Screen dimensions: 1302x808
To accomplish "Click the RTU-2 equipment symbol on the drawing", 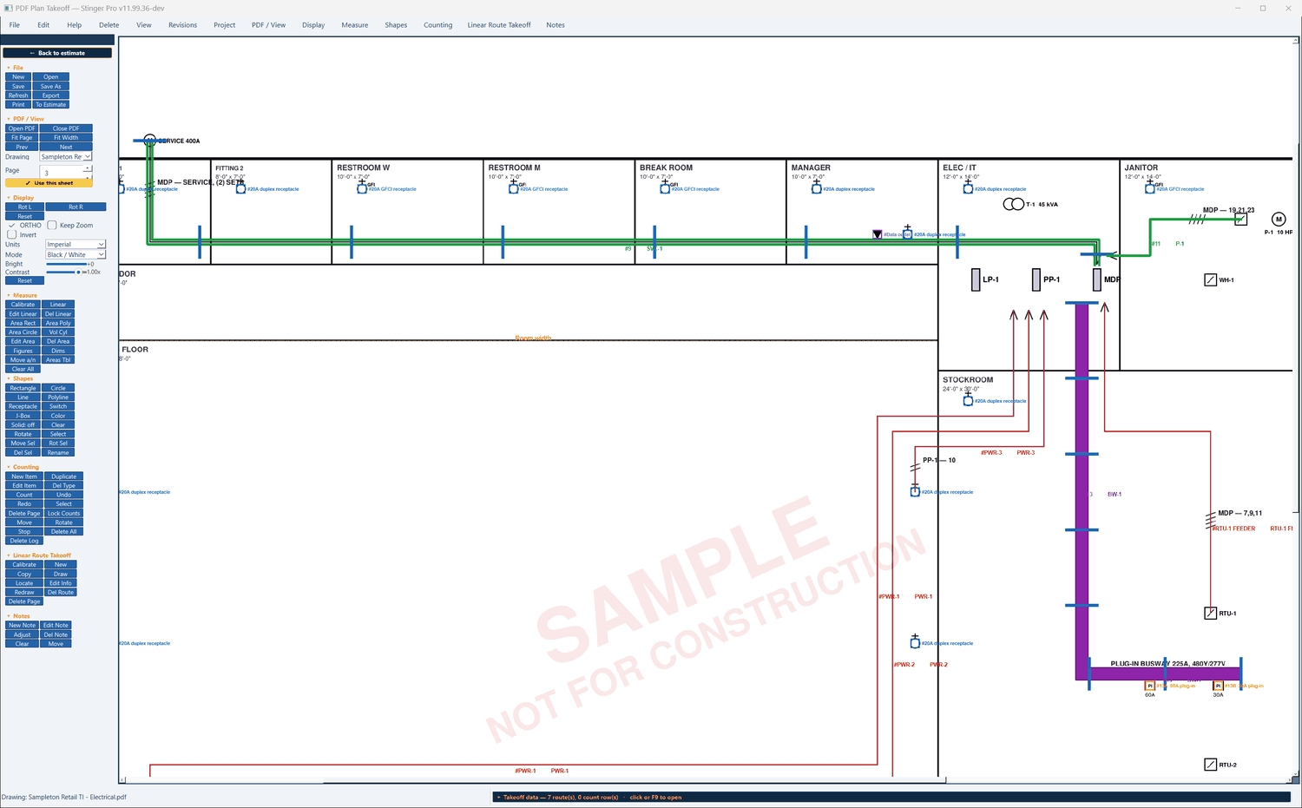I will (1210, 765).
